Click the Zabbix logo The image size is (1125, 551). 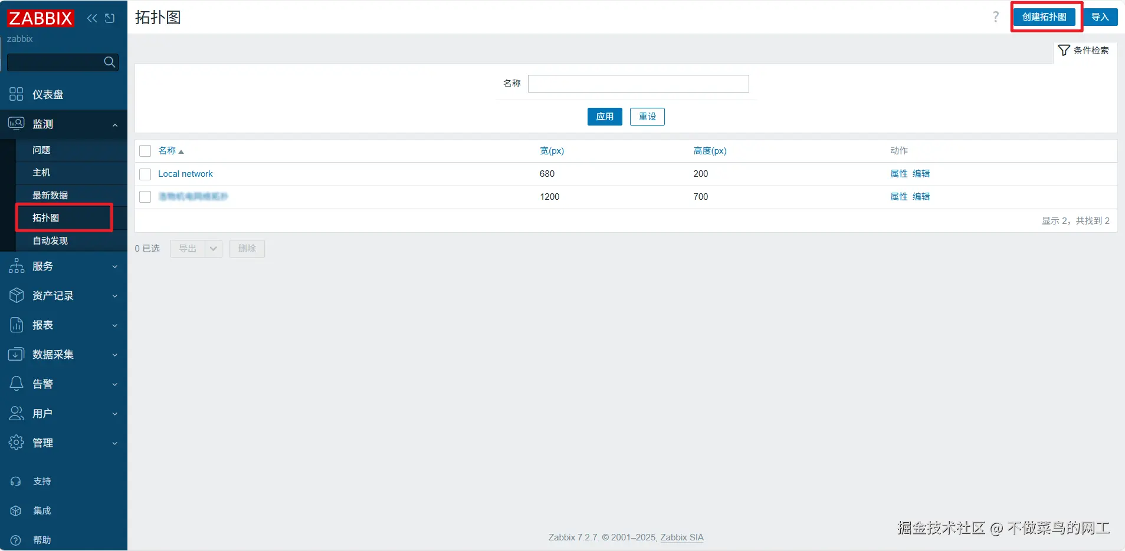[x=41, y=18]
